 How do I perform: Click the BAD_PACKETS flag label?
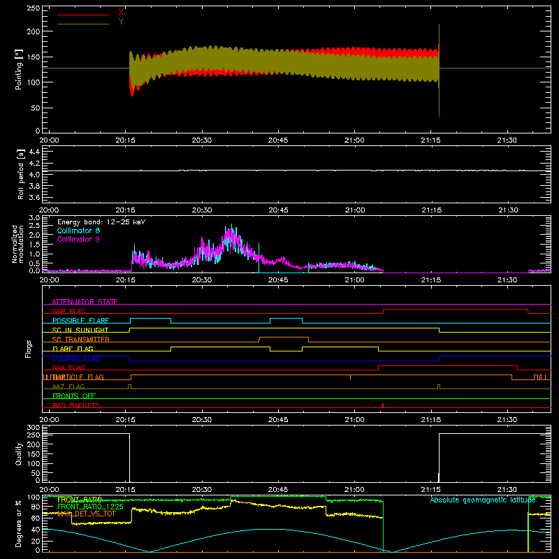point(76,405)
